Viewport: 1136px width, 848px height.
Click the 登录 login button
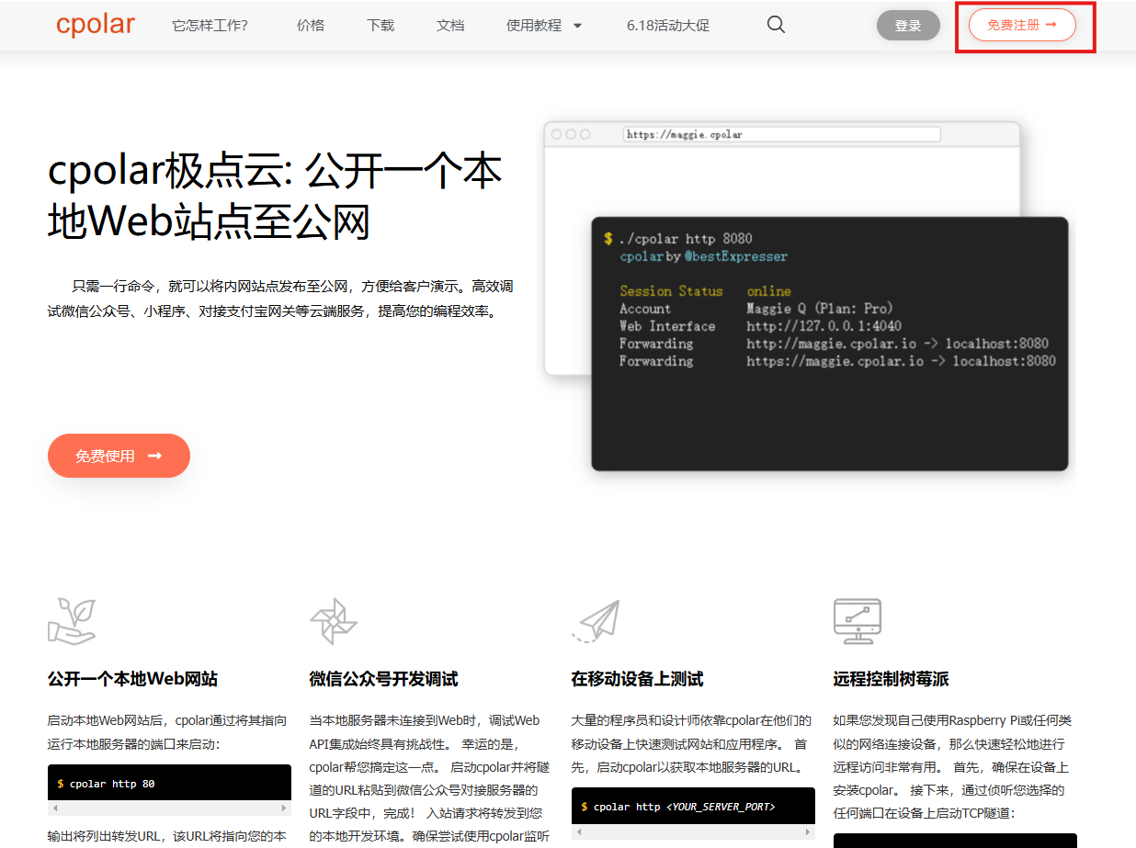(908, 26)
